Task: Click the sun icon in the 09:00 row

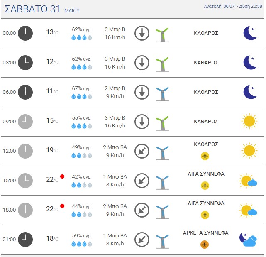Action: [x=249, y=121]
